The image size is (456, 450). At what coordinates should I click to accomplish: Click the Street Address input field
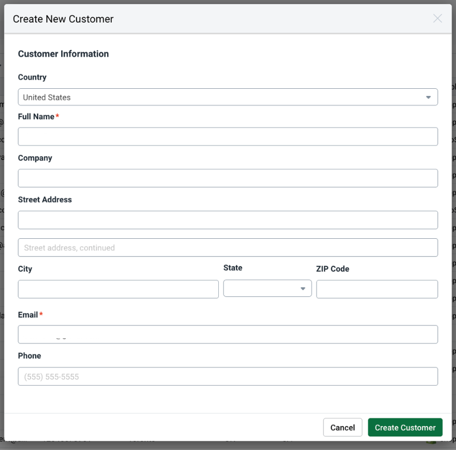(x=228, y=219)
